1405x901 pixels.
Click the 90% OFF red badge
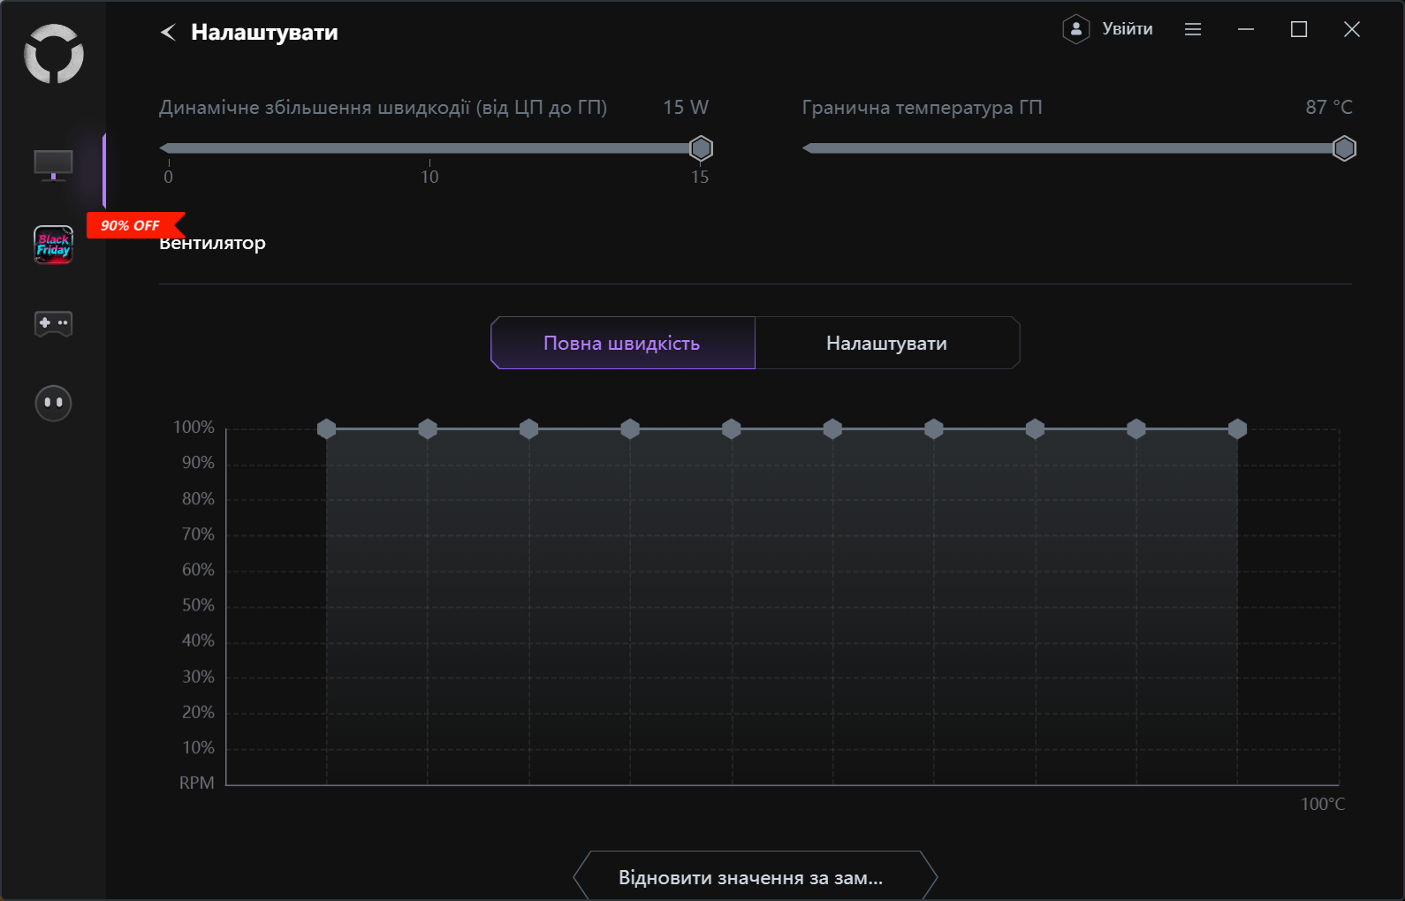(133, 225)
